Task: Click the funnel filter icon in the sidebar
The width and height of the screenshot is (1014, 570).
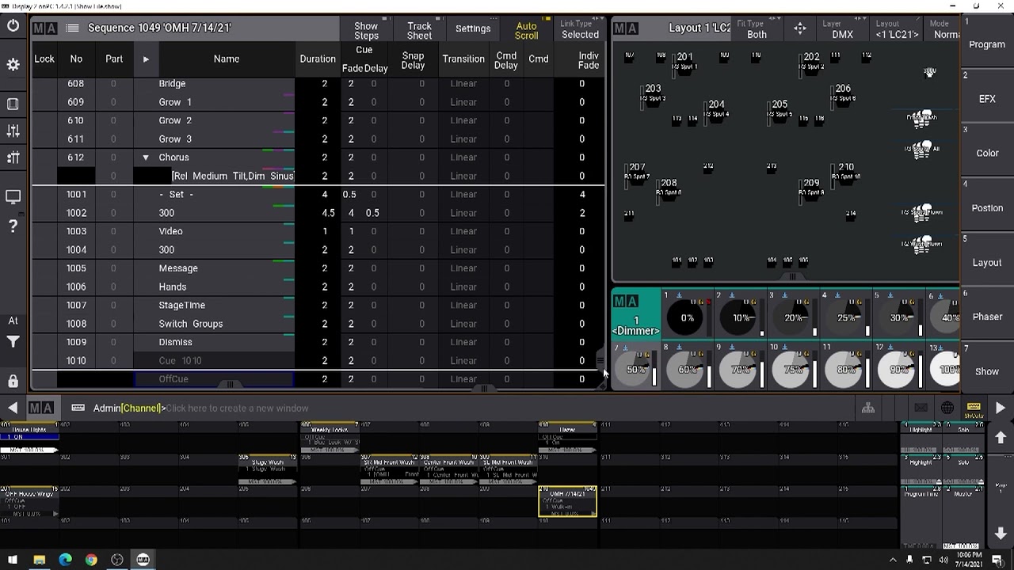Action: (x=13, y=342)
